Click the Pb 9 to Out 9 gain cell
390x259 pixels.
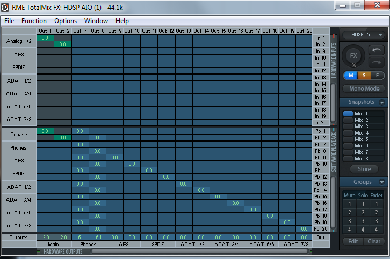pyautogui.click(x=114, y=158)
